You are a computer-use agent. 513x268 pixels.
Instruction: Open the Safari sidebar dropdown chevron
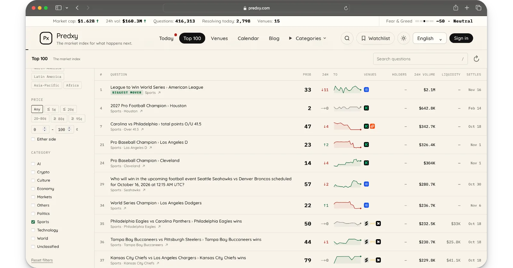(x=67, y=8)
